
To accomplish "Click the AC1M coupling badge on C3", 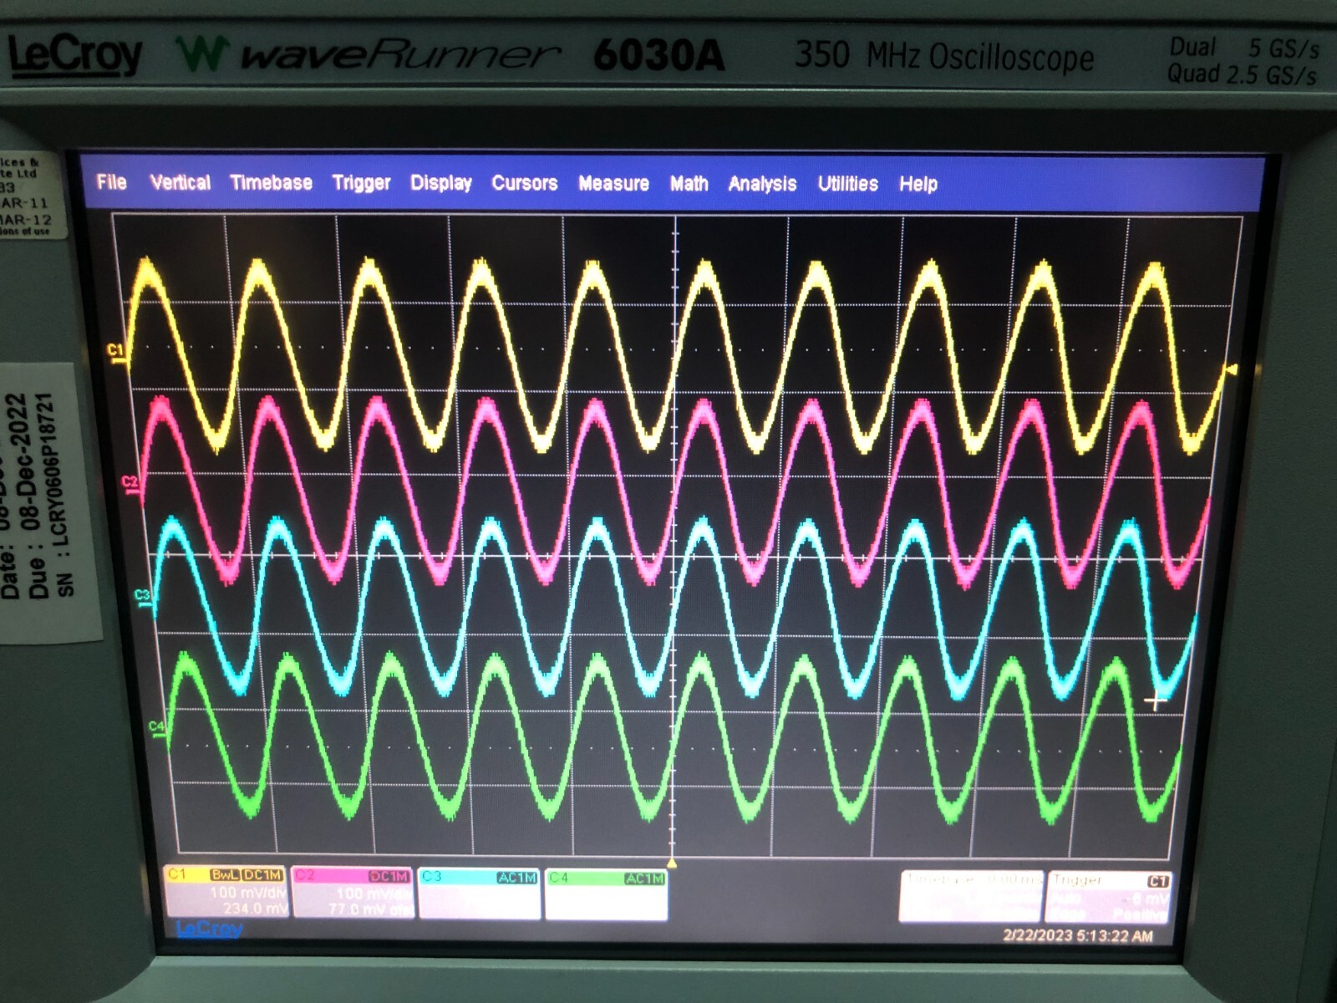I will [517, 874].
